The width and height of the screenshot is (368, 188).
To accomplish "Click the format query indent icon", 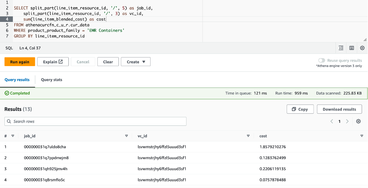I will tap(341, 48).
